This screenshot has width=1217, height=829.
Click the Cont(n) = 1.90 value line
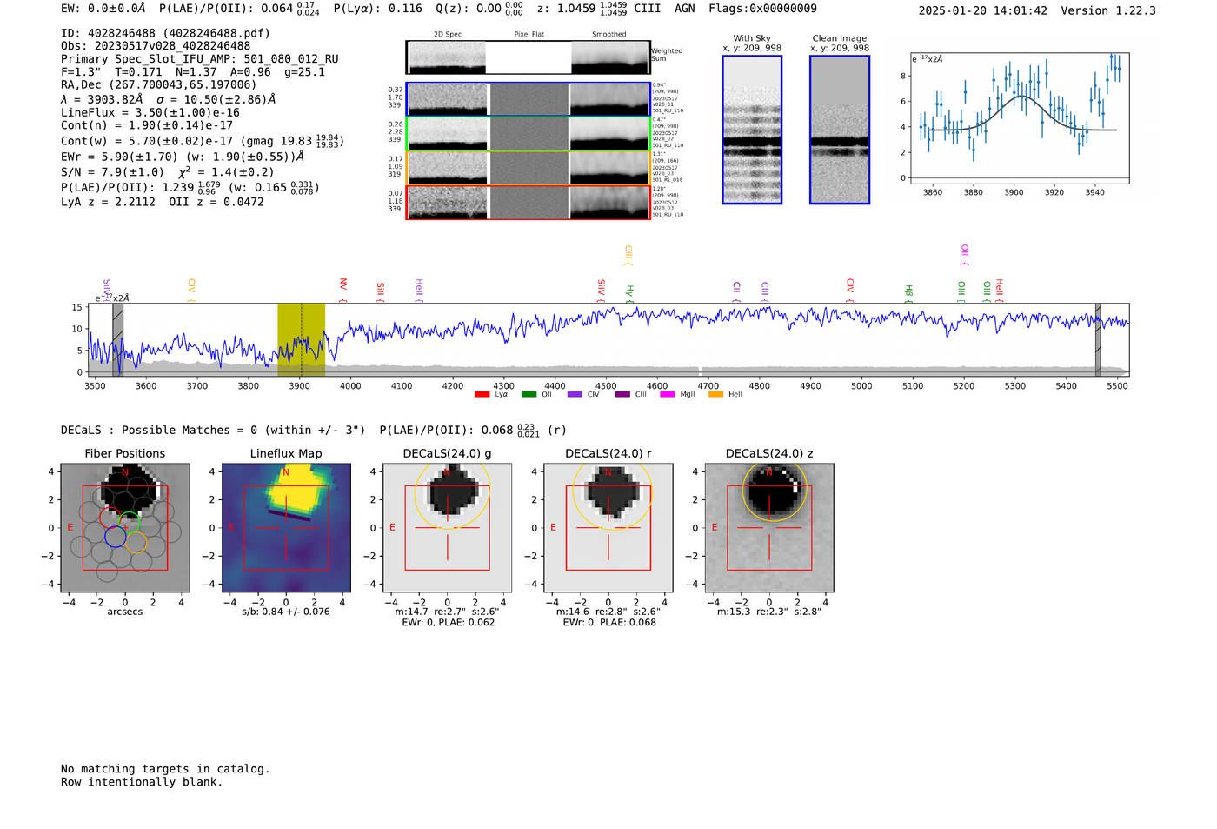pyautogui.click(x=147, y=126)
